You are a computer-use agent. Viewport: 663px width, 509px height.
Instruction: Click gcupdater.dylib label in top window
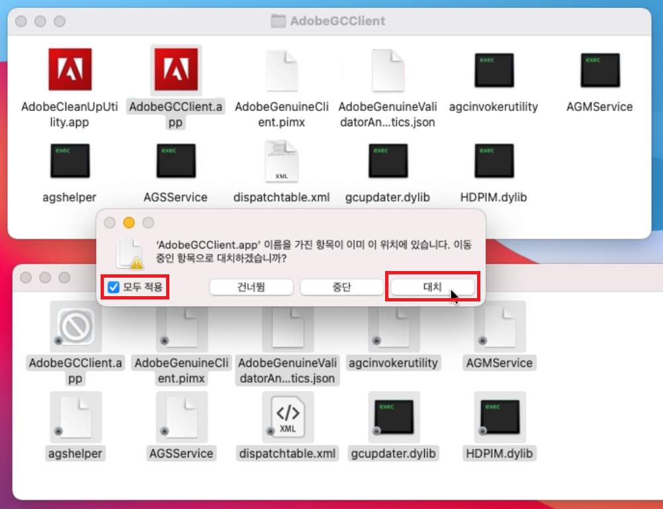click(388, 197)
